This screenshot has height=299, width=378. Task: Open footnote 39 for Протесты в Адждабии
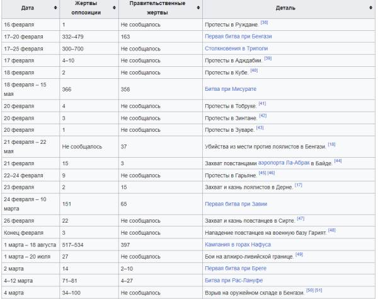(268, 57)
